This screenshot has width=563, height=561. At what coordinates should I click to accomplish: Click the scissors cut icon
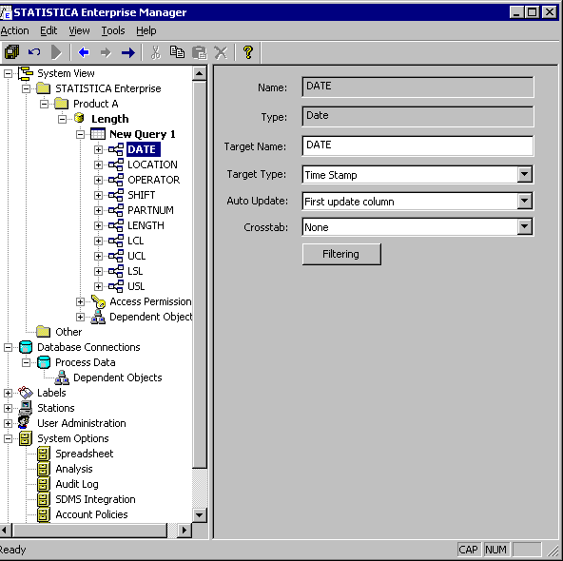(x=155, y=52)
